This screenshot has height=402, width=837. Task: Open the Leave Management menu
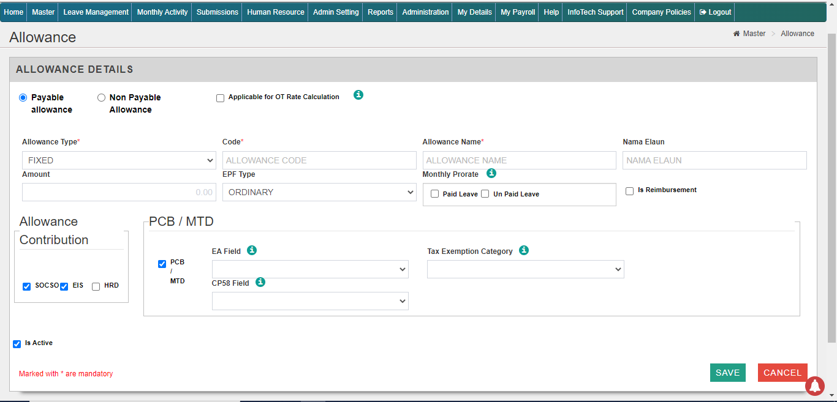(96, 12)
